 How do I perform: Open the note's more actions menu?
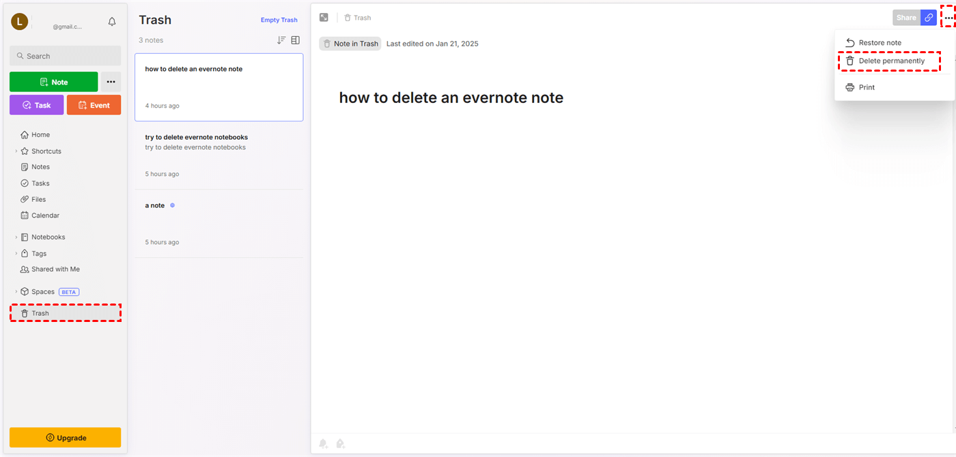pyautogui.click(x=948, y=18)
